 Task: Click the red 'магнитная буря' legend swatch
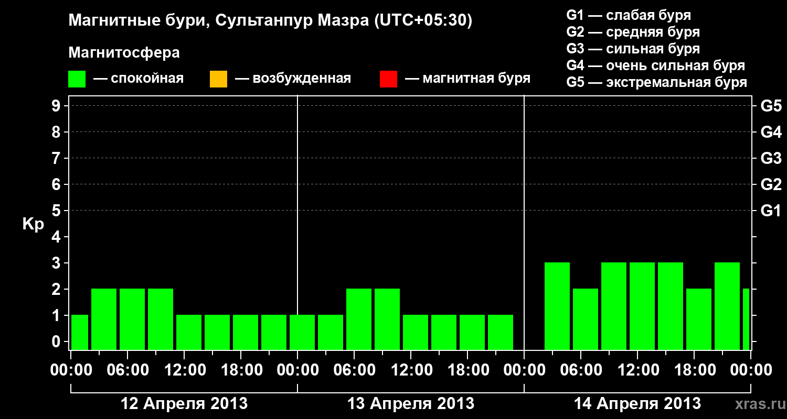point(388,79)
